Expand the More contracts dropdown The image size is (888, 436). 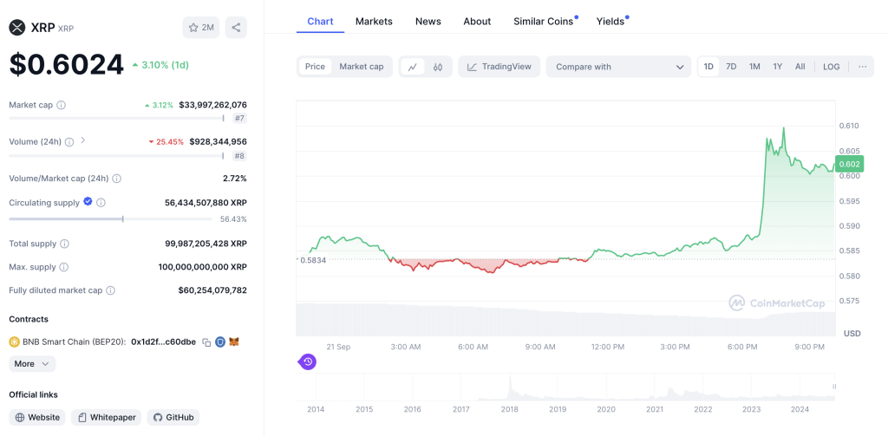[32, 363]
